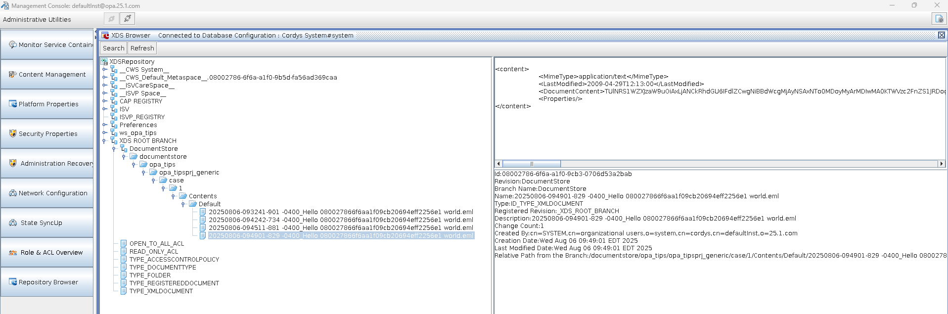Collapse the opa_tips folder
Viewport: 948px width, 314px height.
134,165
